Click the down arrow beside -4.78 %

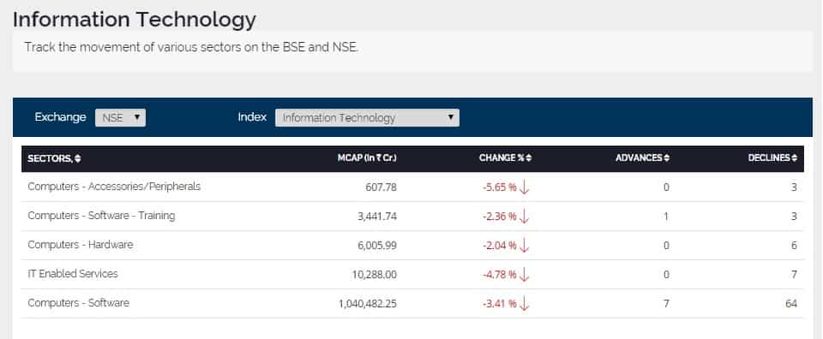pyautogui.click(x=524, y=275)
